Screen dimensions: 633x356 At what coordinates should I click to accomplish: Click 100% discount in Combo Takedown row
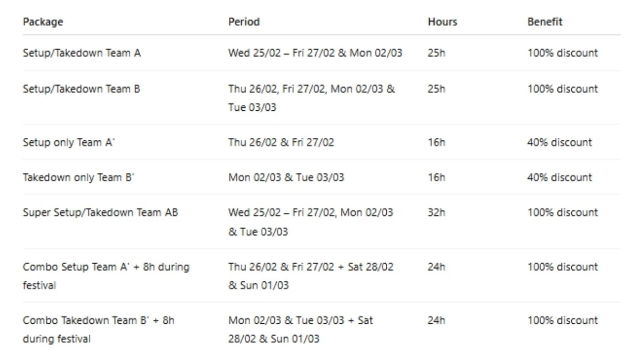tap(563, 320)
